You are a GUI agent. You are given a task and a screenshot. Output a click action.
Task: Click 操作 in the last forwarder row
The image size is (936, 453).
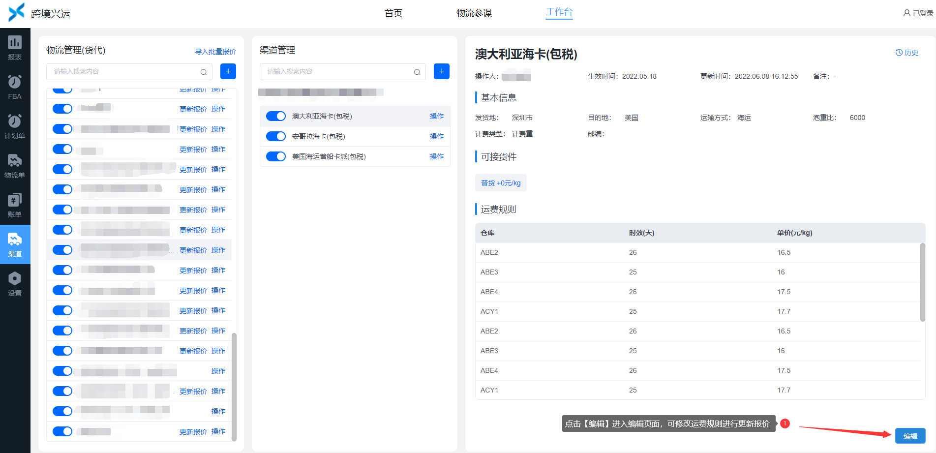[x=218, y=431]
